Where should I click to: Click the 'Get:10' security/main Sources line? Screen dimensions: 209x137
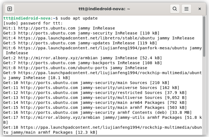(x=86, y=83)
